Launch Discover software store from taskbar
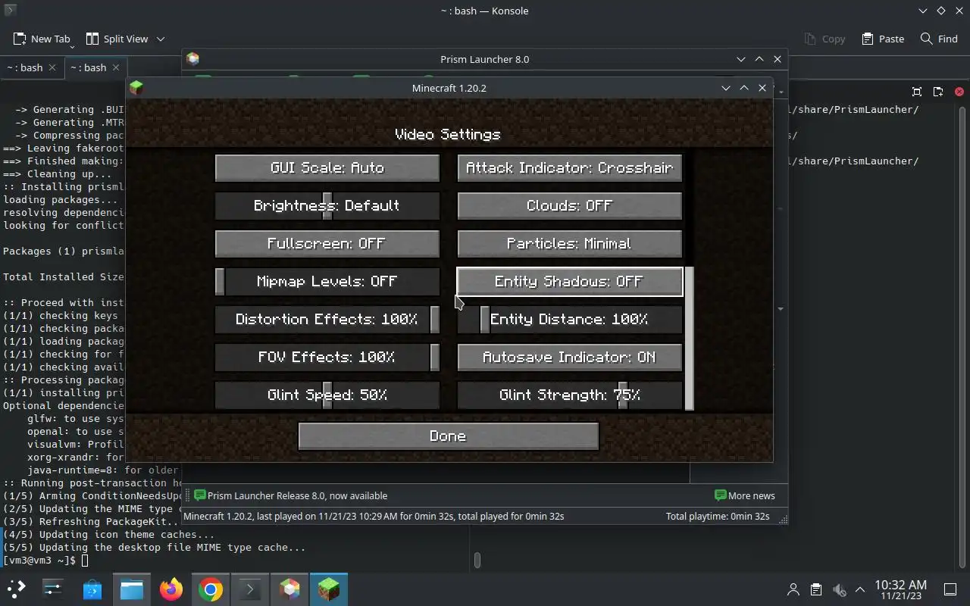This screenshot has width=970, height=606. pyautogui.click(x=92, y=589)
